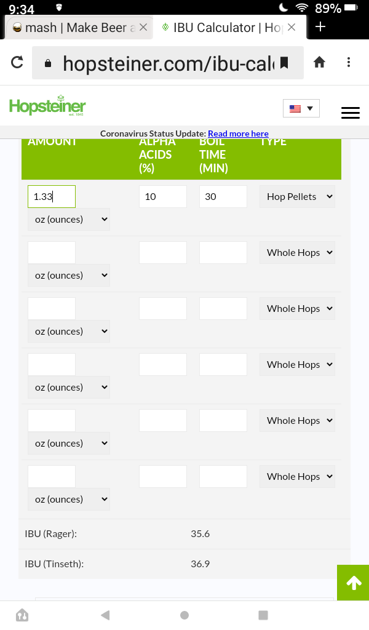Tap the Android back navigation button
This screenshot has height=630, width=369.
[x=105, y=615]
